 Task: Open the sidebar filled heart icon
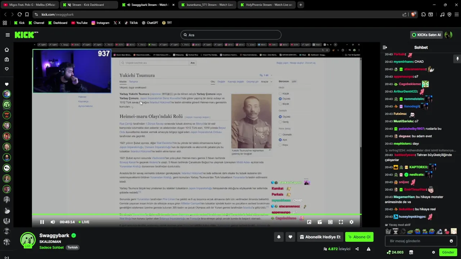click(6, 84)
